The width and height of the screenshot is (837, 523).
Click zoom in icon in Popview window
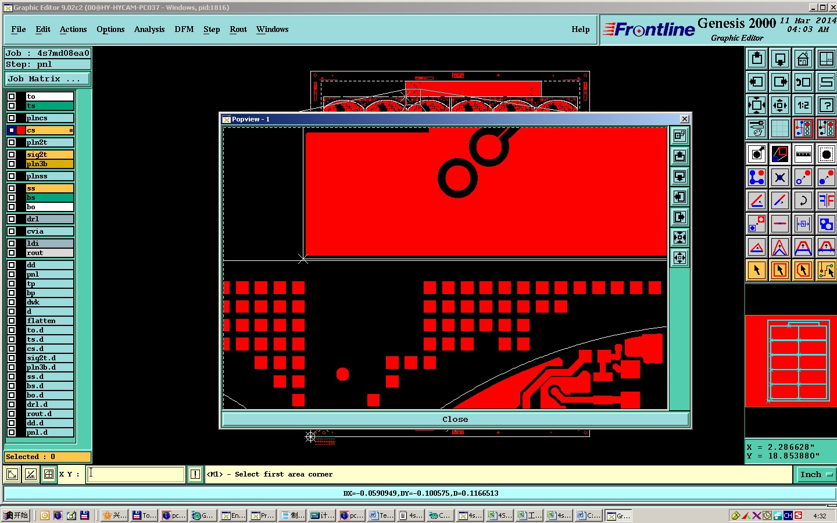[x=679, y=237]
